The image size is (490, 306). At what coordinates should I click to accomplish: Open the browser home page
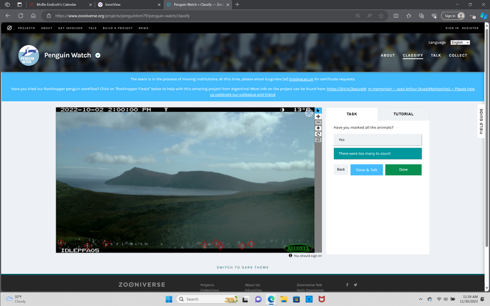pos(33,16)
